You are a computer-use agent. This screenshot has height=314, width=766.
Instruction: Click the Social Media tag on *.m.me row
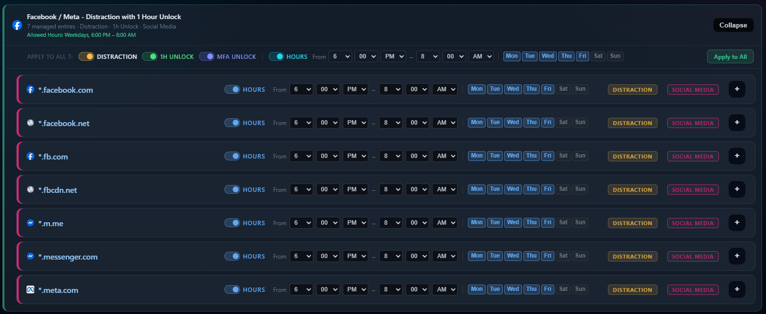click(x=693, y=223)
